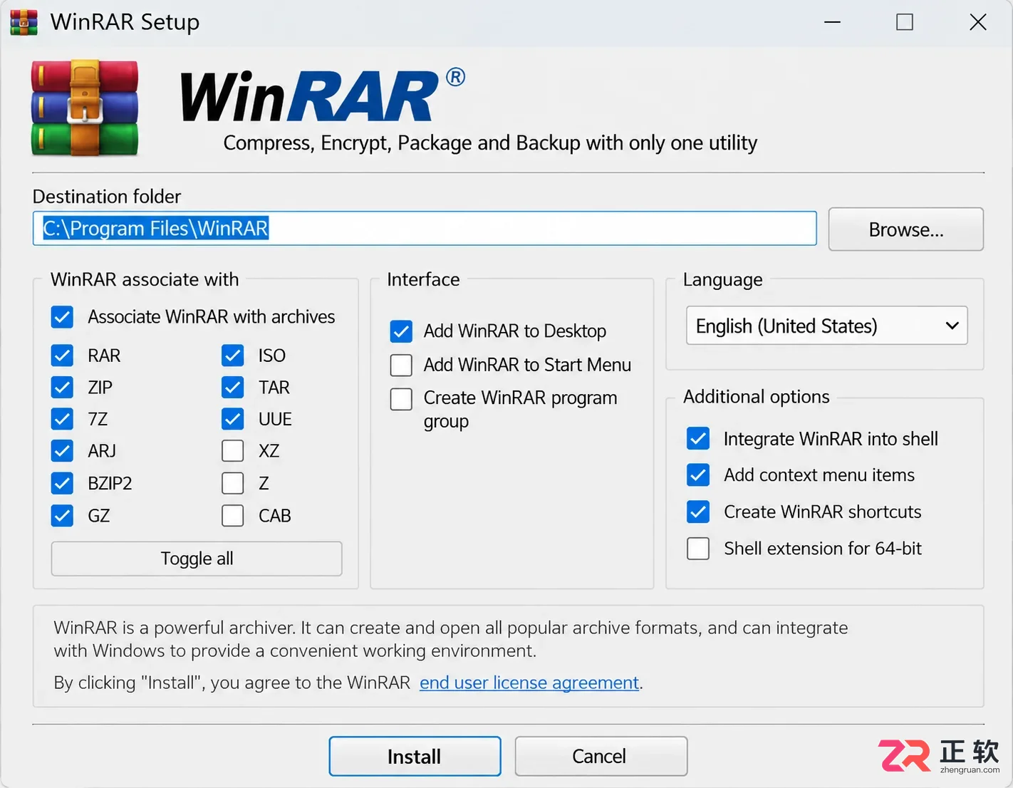This screenshot has height=788, width=1013.
Task: Maximize the WinRAR Setup window
Action: 905,22
